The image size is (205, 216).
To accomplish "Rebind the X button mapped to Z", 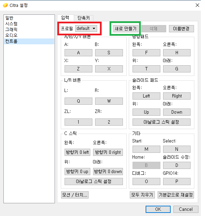I will [x=78, y=69].
